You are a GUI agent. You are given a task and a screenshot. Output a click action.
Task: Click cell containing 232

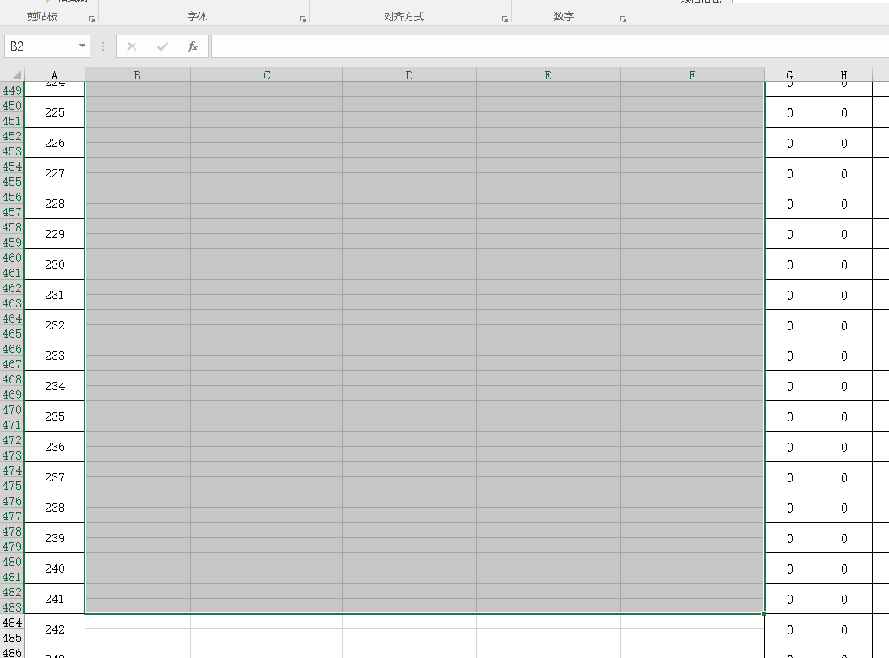[x=54, y=325]
